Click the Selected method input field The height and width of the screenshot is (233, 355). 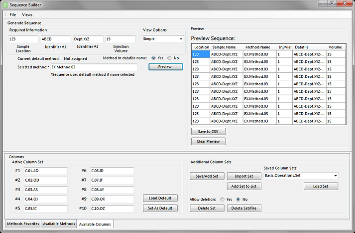(x=94, y=67)
